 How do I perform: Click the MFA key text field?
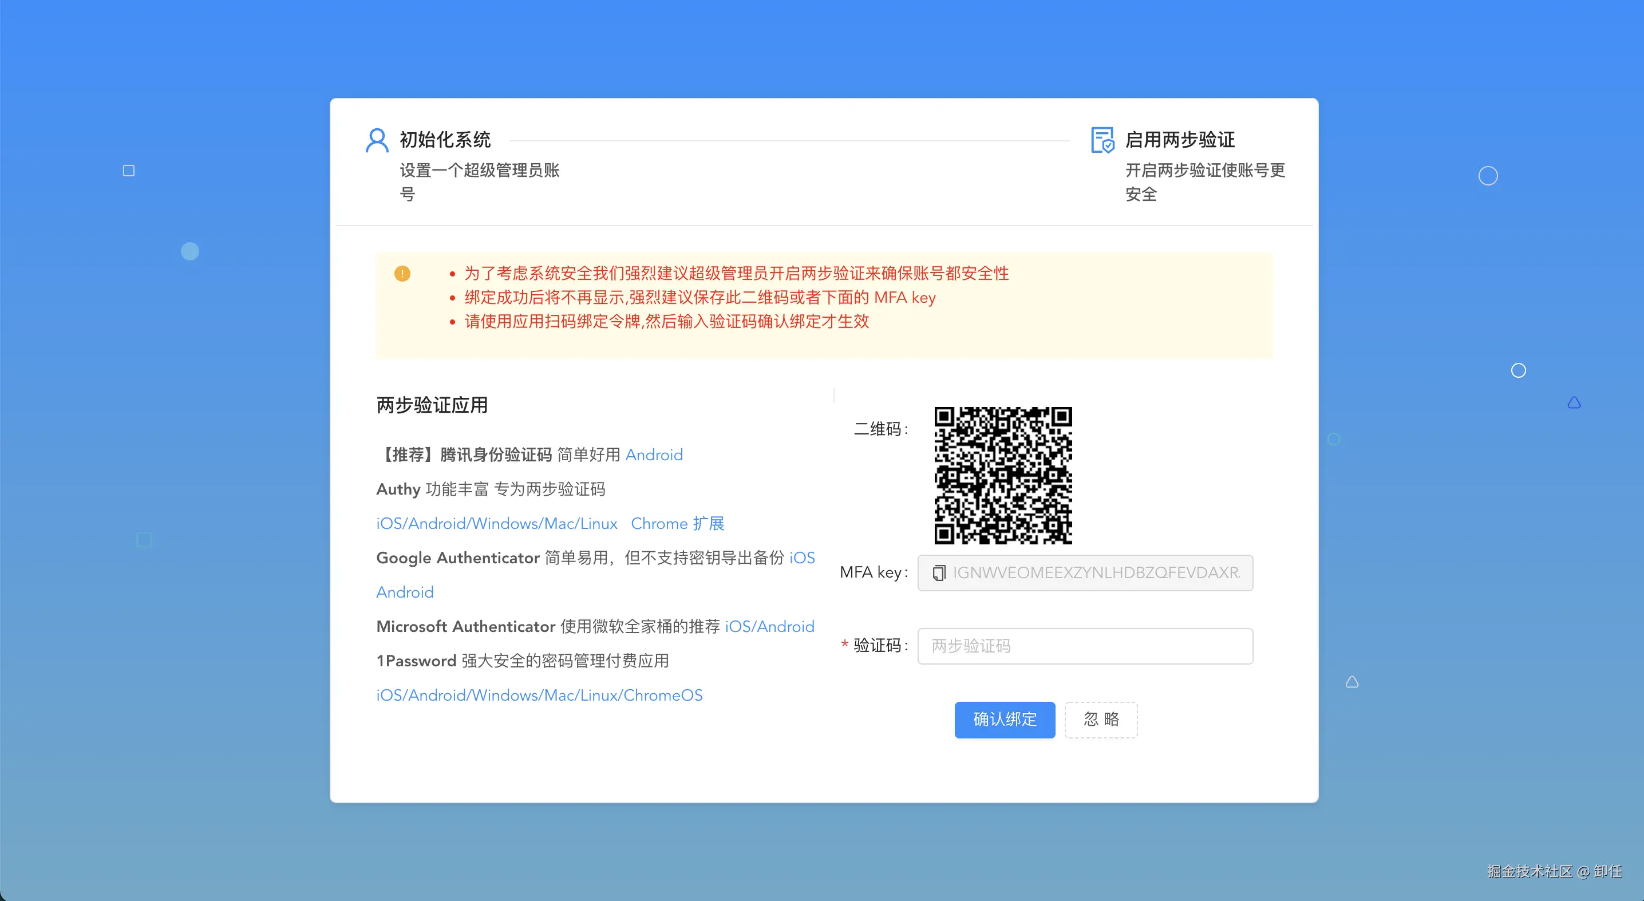[x=1095, y=573]
